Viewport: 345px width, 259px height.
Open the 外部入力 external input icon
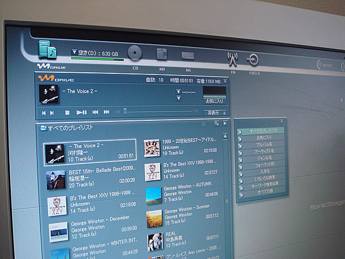click(x=252, y=59)
